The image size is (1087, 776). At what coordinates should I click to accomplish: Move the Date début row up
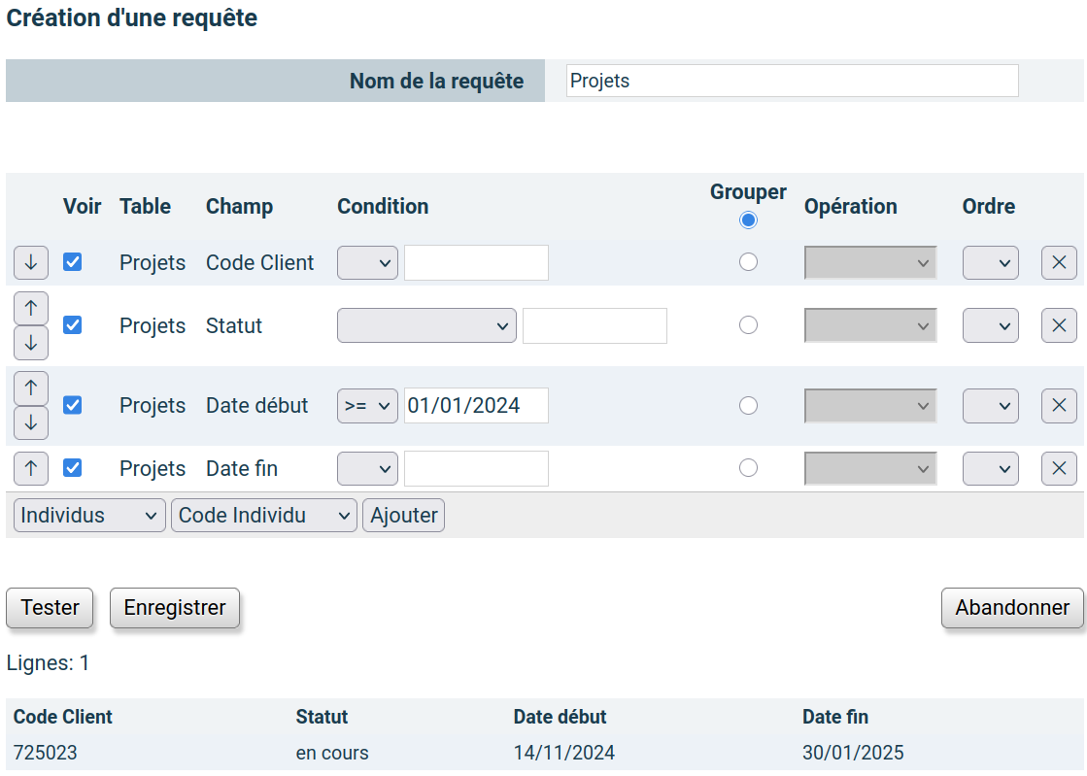tap(30, 388)
